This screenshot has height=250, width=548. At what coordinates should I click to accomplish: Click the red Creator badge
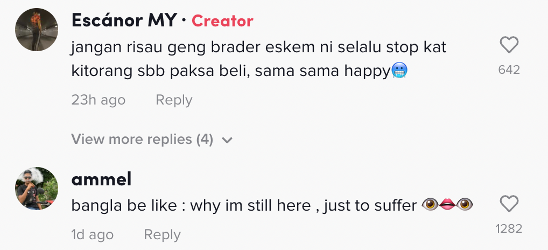(222, 21)
